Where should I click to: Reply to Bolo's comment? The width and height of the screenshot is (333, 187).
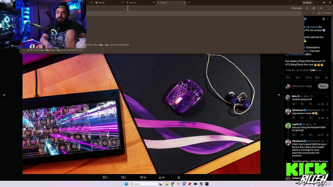coord(294,104)
